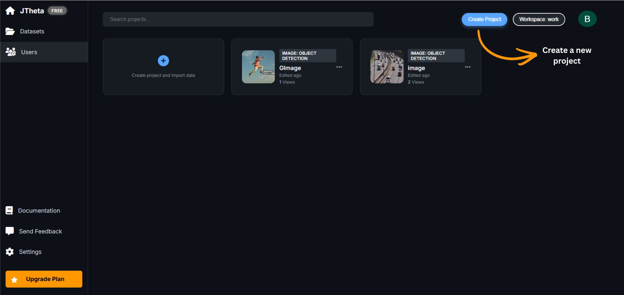Image resolution: width=624 pixels, height=295 pixels.
Task: Click the Send Feedback chat icon
Action: click(10, 231)
